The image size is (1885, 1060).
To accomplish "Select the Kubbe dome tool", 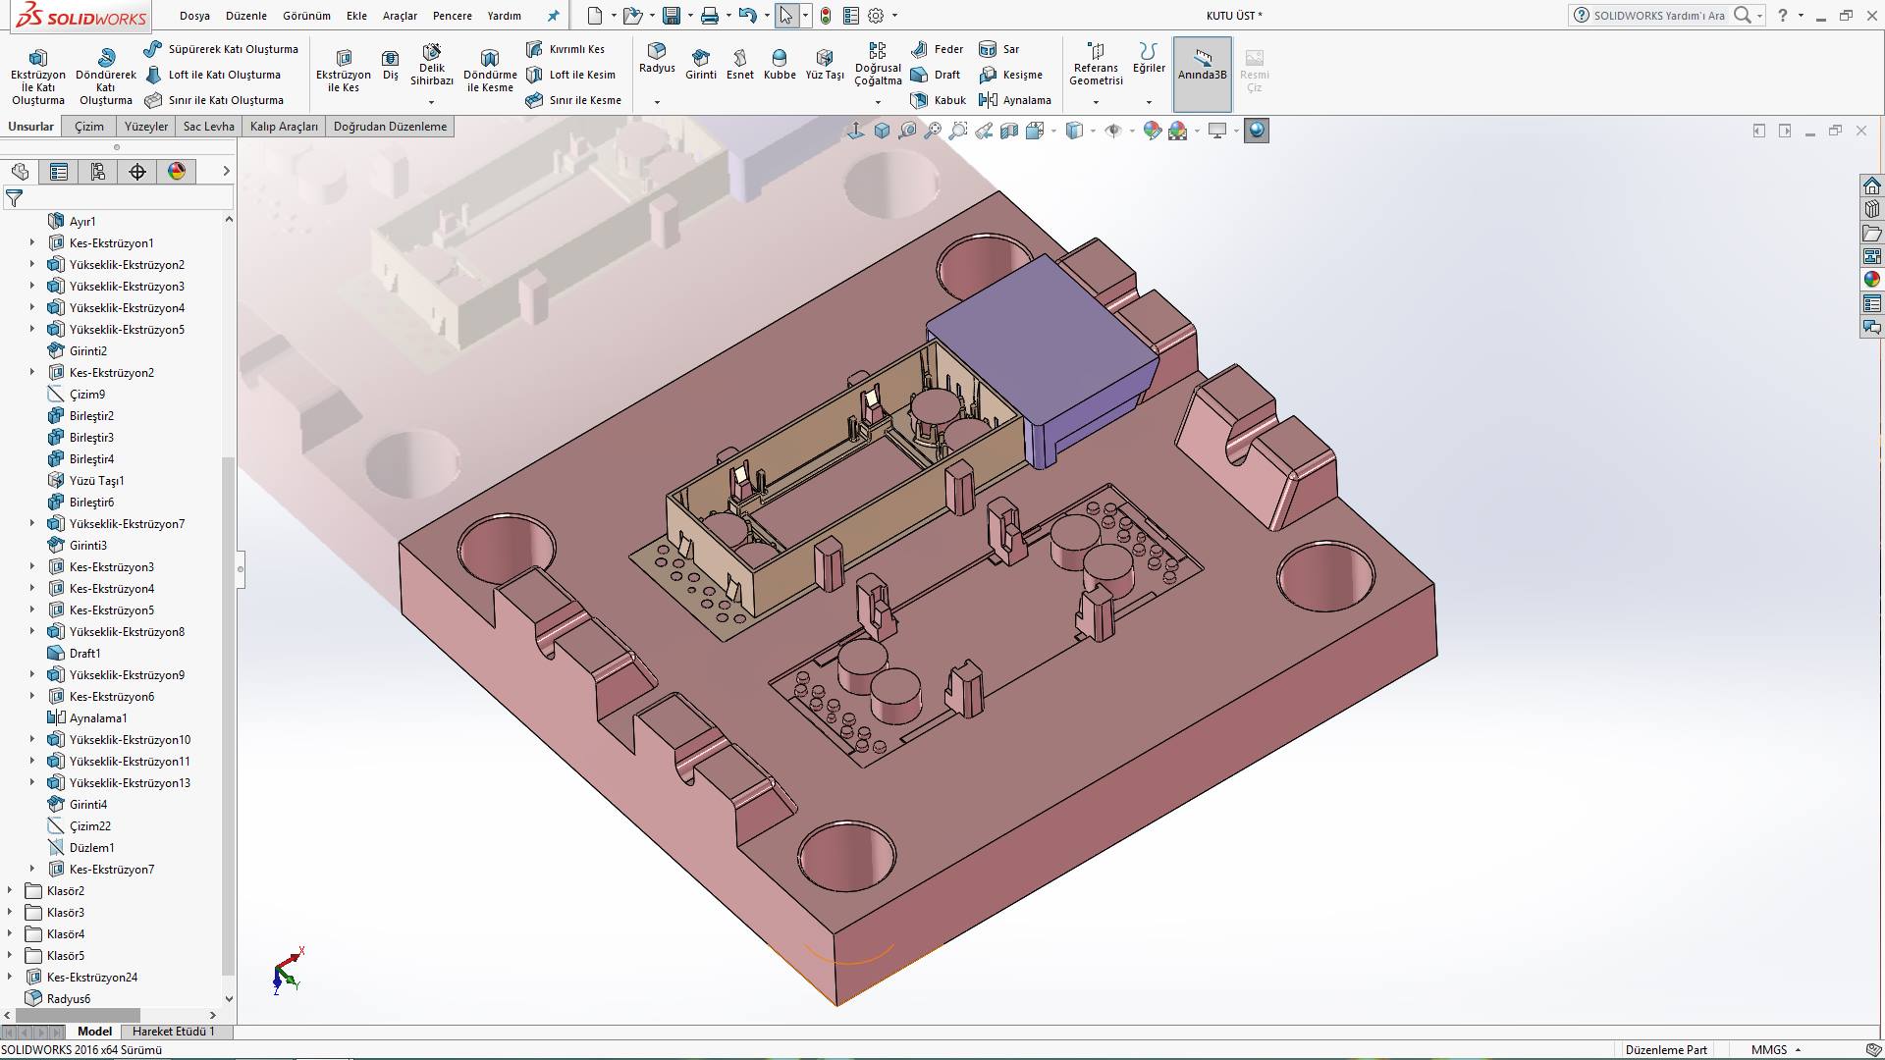I will (780, 65).
